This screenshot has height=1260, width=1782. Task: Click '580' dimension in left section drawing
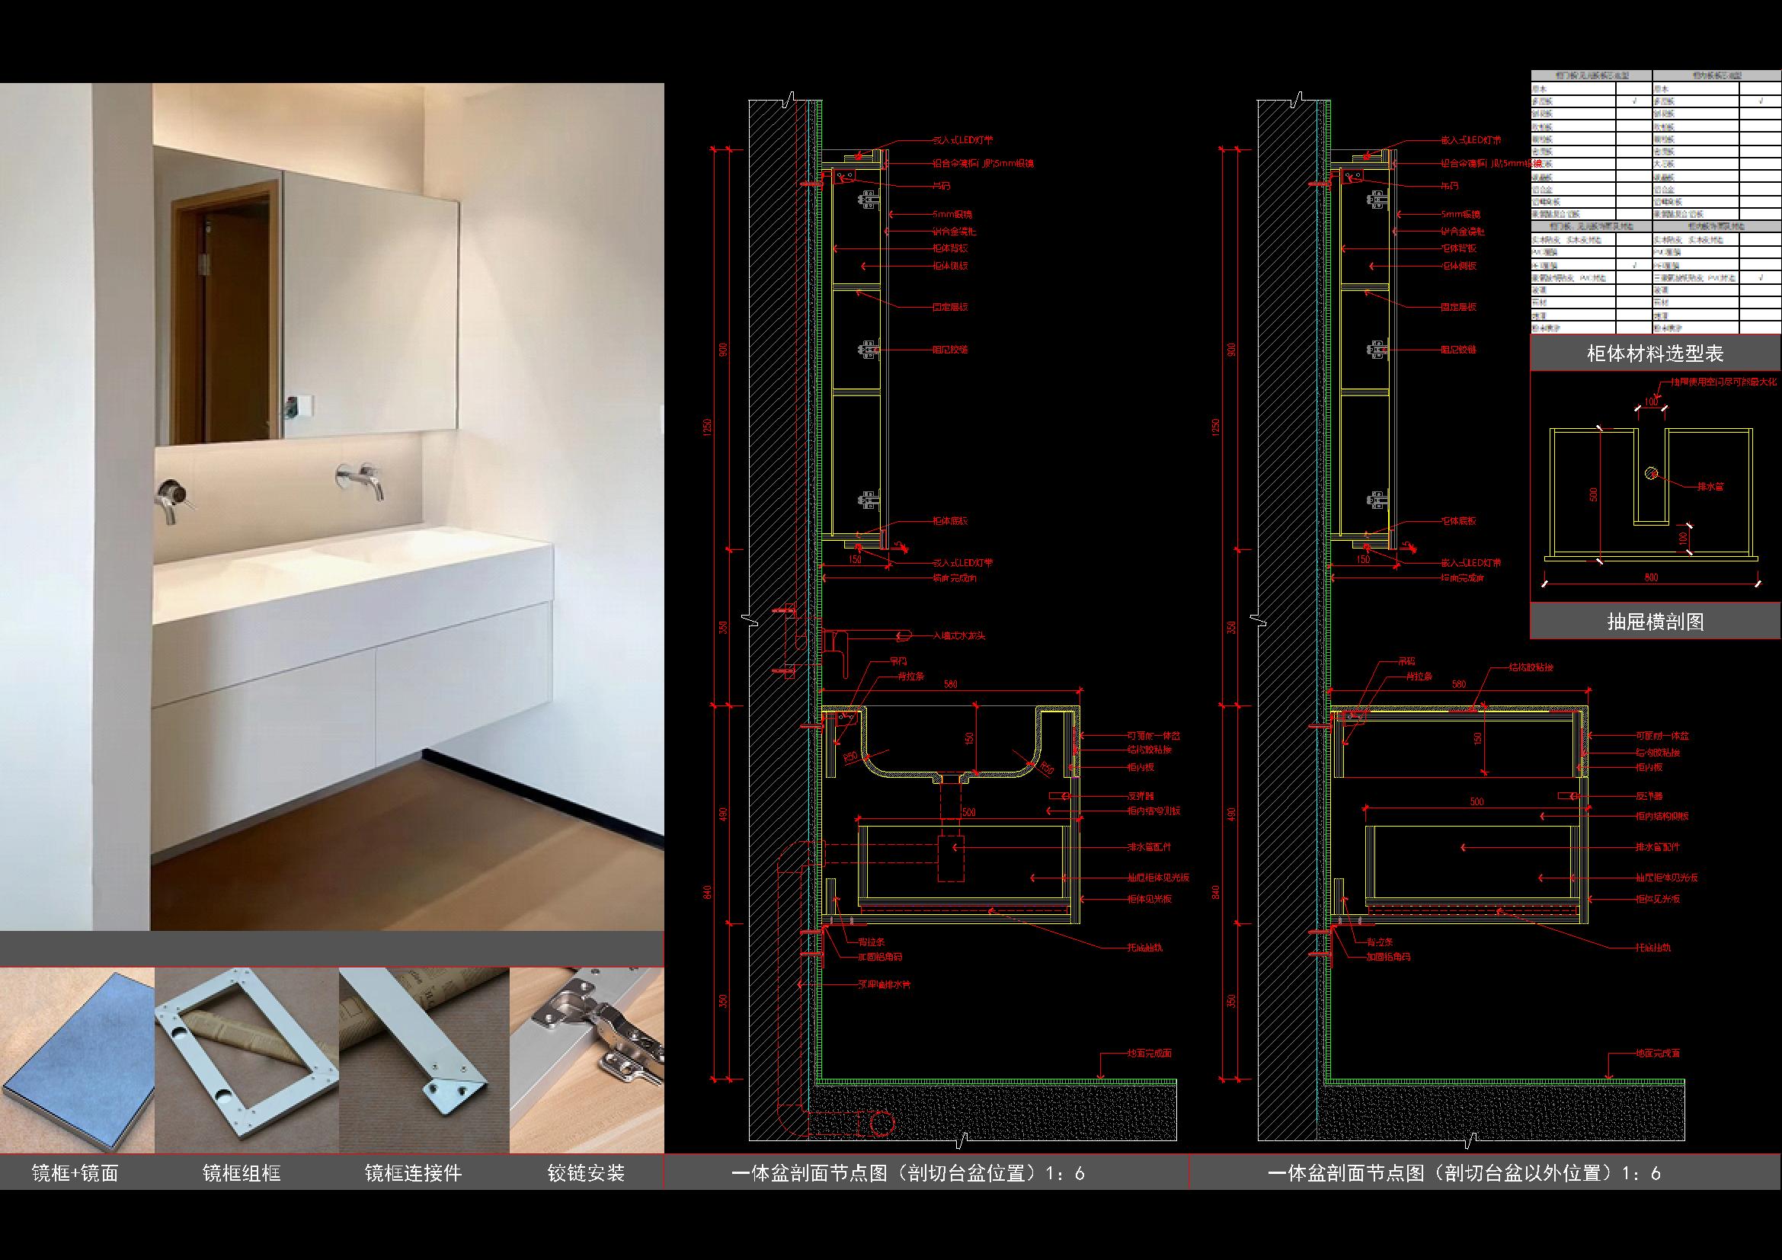950,684
